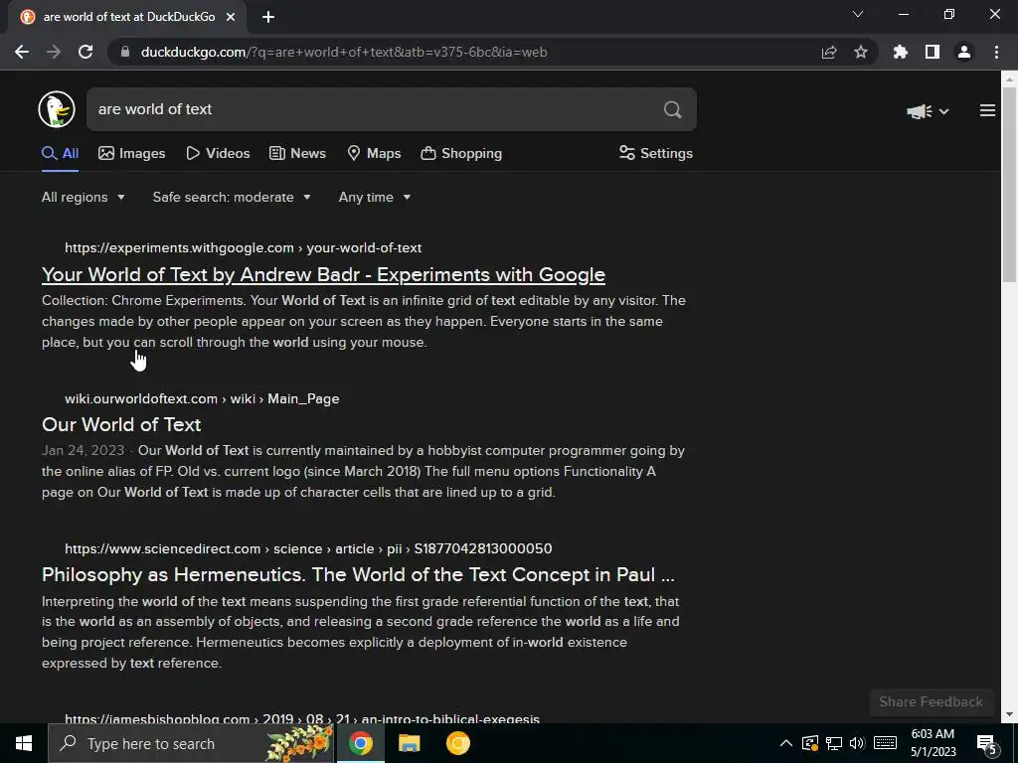This screenshot has height=763, width=1018.
Task: Switch to the Videos tab
Action: pos(218,154)
